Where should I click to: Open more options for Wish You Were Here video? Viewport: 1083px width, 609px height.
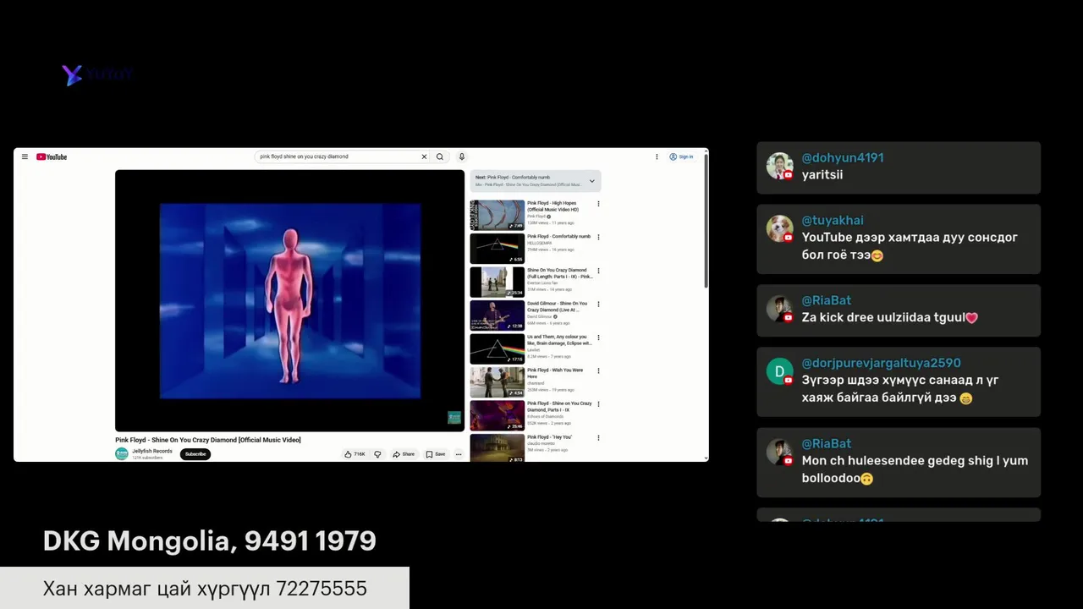pyautogui.click(x=598, y=370)
